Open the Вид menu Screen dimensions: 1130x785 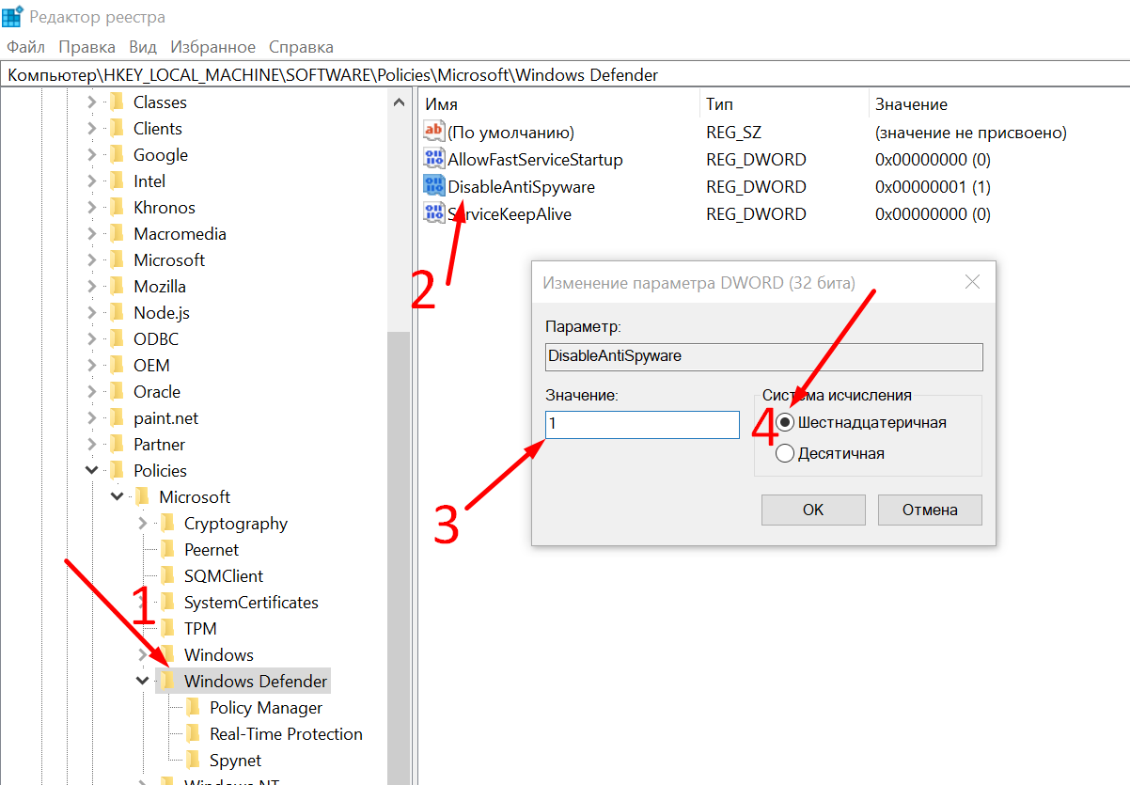[x=143, y=47]
